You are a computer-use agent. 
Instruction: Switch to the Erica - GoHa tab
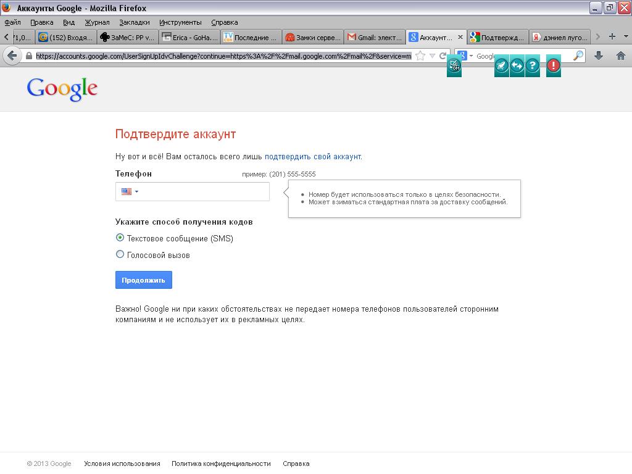tap(189, 37)
